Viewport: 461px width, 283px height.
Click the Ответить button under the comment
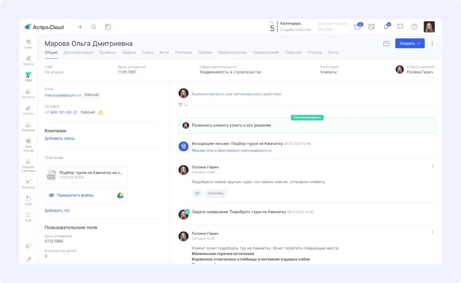click(x=216, y=193)
